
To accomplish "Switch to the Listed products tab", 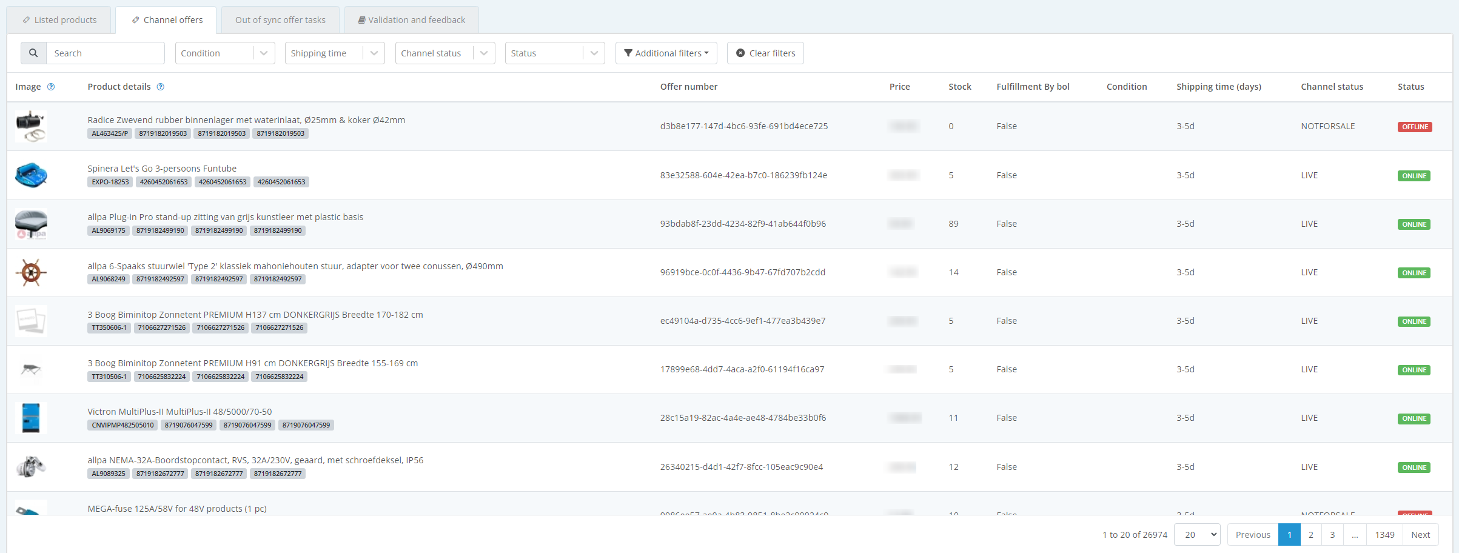I will [x=59, y=20].
